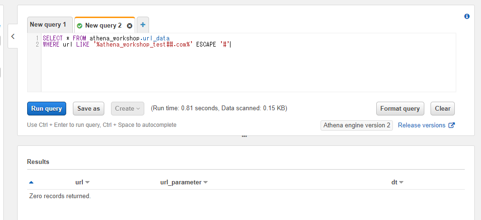The image size is (481, 220).
Task: Click the pane resize handle dots
Action: click(244, 136)
